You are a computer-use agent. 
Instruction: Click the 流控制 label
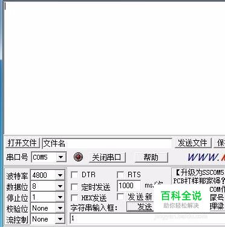17,220
